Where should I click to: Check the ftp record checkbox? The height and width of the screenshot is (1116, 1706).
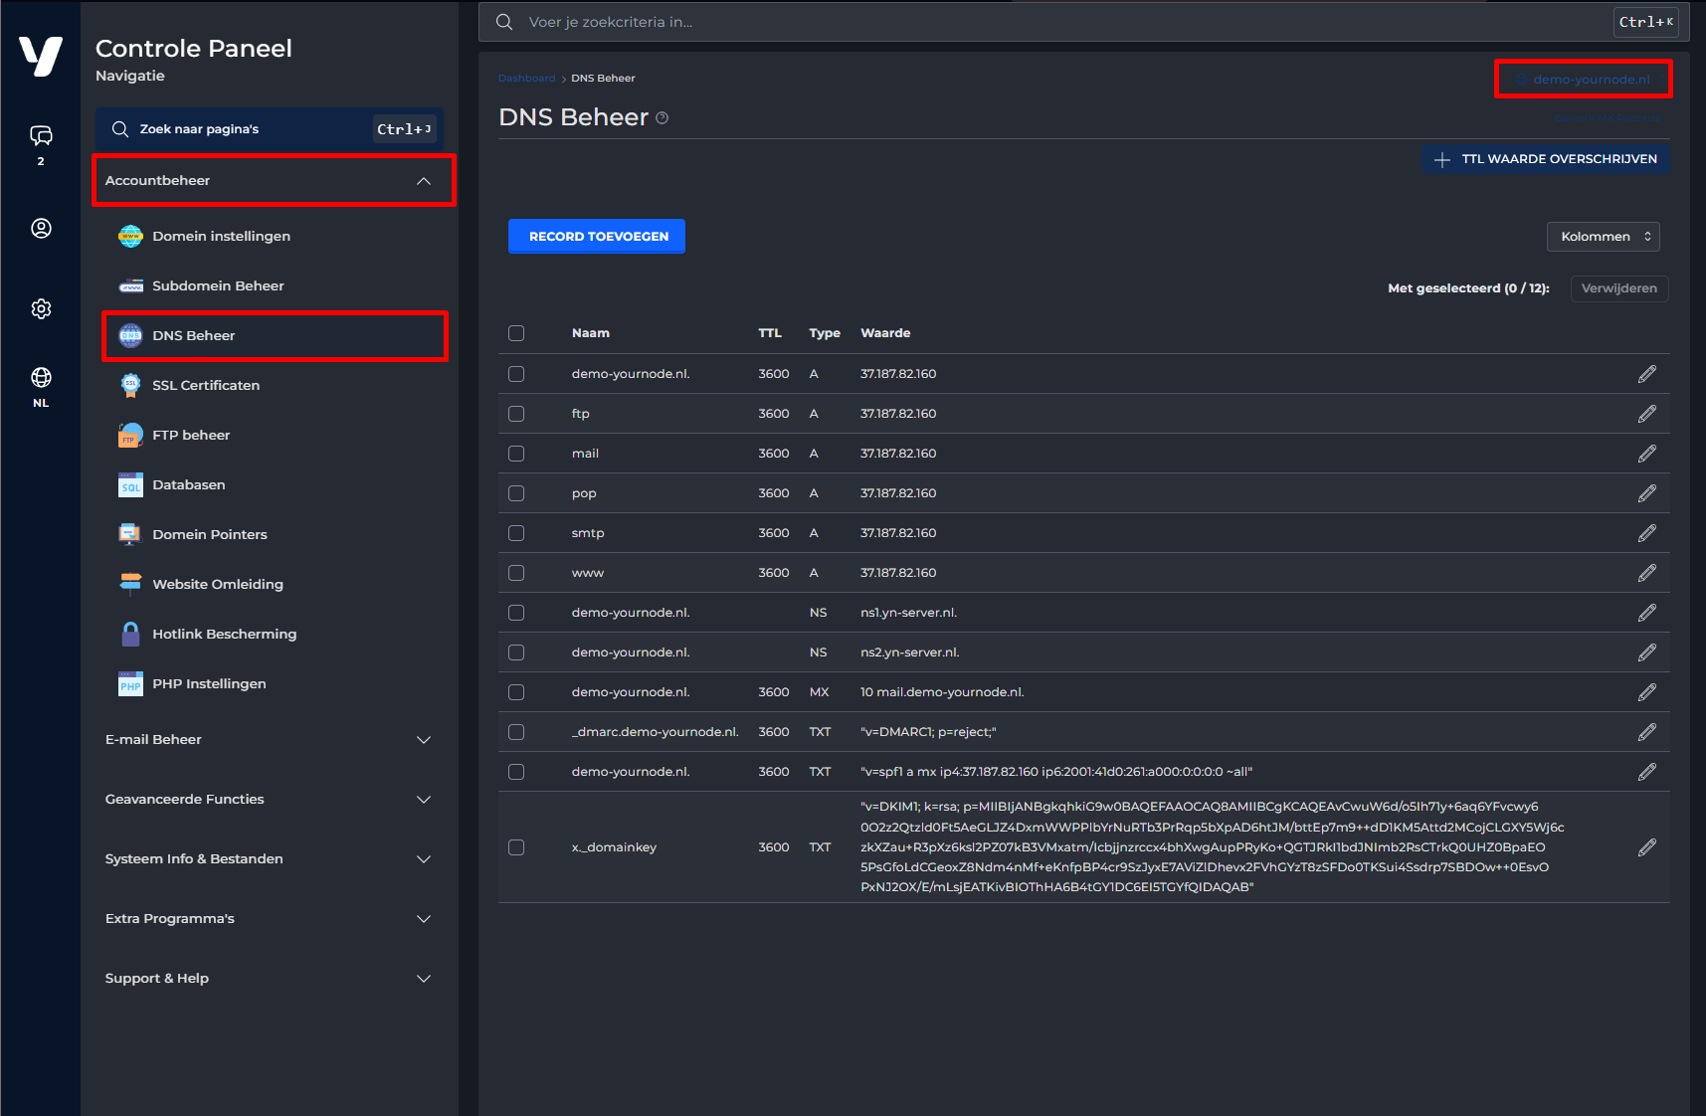pos(516,414)
